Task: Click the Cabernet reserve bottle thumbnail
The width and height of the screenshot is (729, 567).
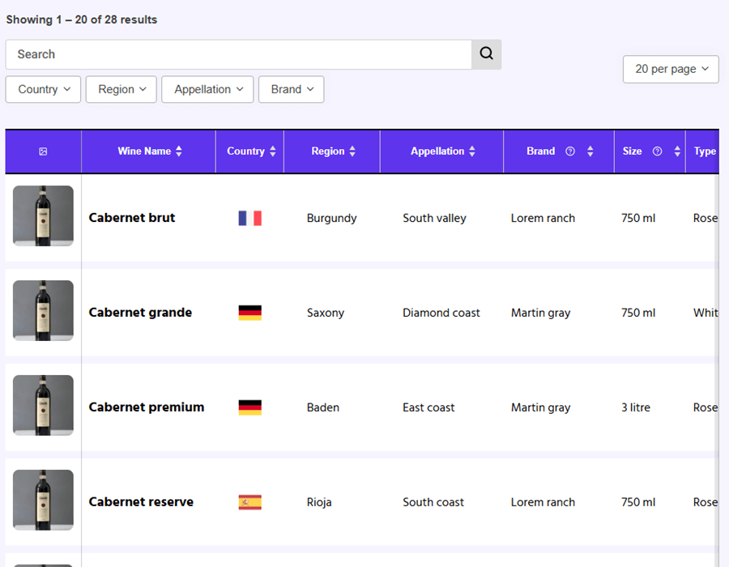Action: coord(43,500)
